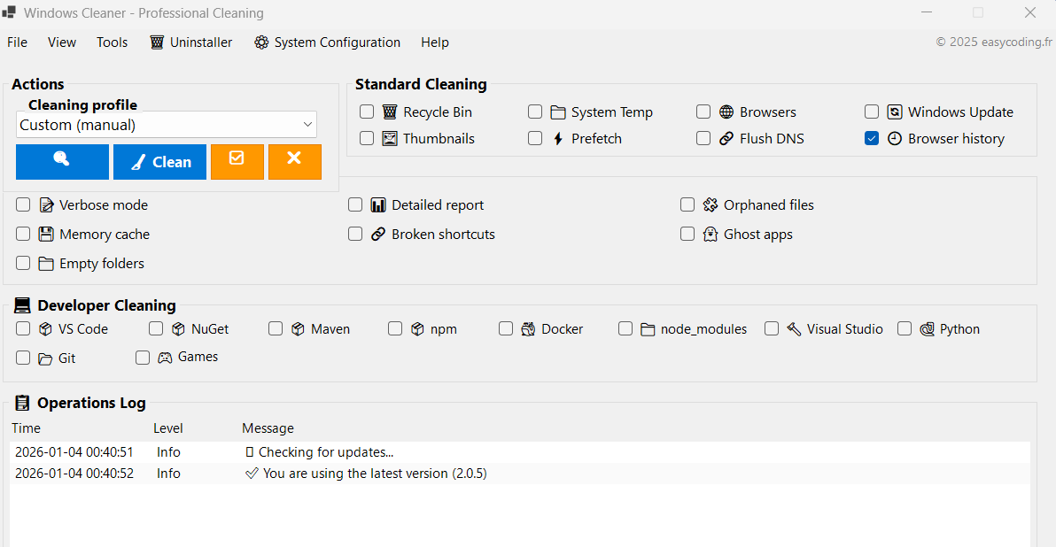The width and height of the screenshot is (1056, 547).
Task: Click the Orphaned files puzzle icon
Action: point(710,205)
